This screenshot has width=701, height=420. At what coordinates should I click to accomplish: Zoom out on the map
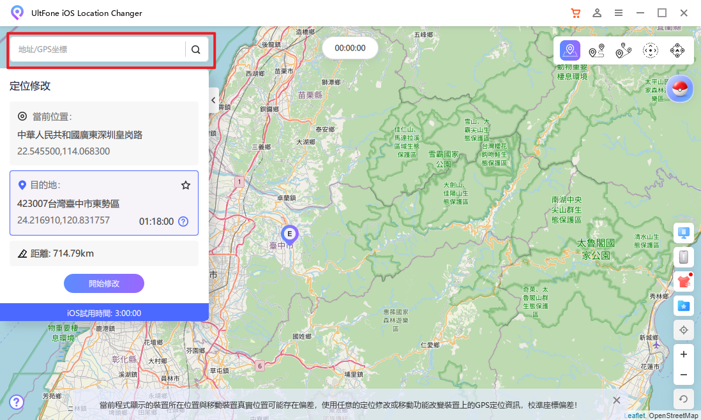683,375
